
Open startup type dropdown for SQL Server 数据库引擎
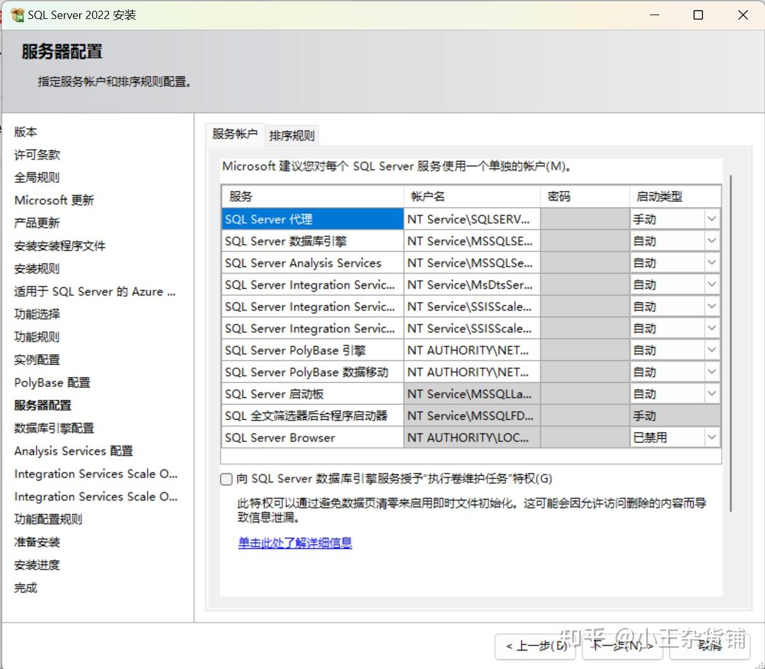tap(711, 241)
